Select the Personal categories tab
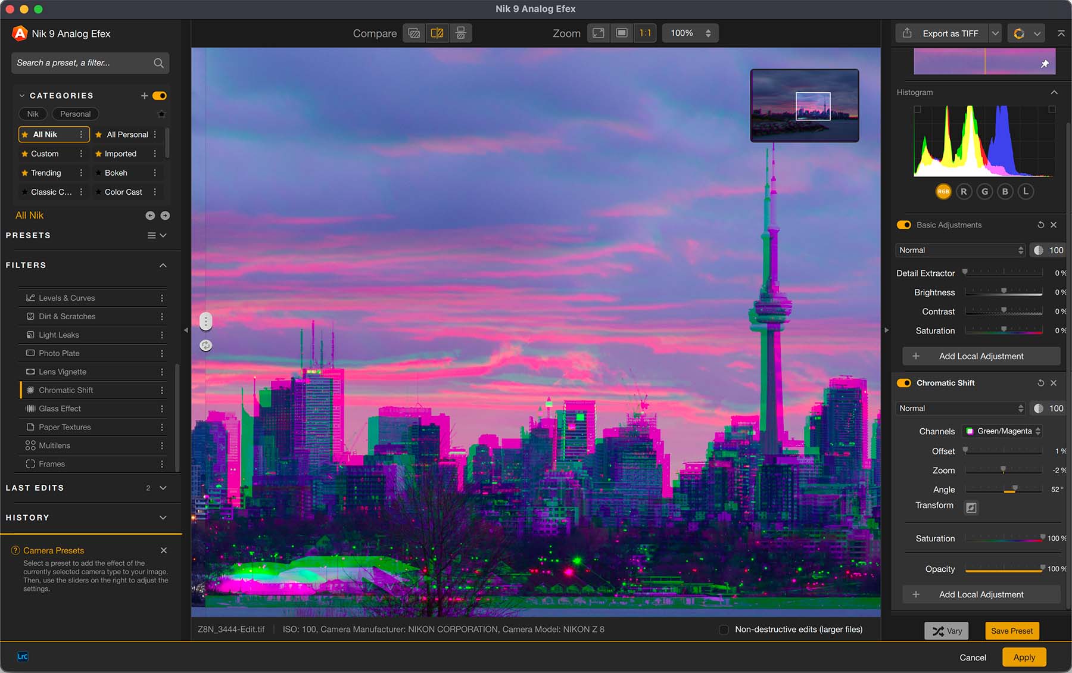 coord(75,114)
